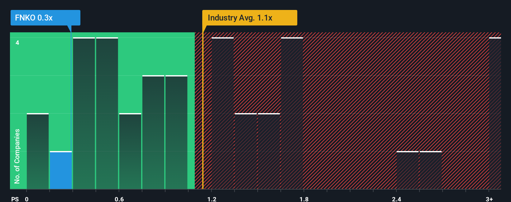
Task: Click the x-axis label 3+
Action: tap(489, 199)
